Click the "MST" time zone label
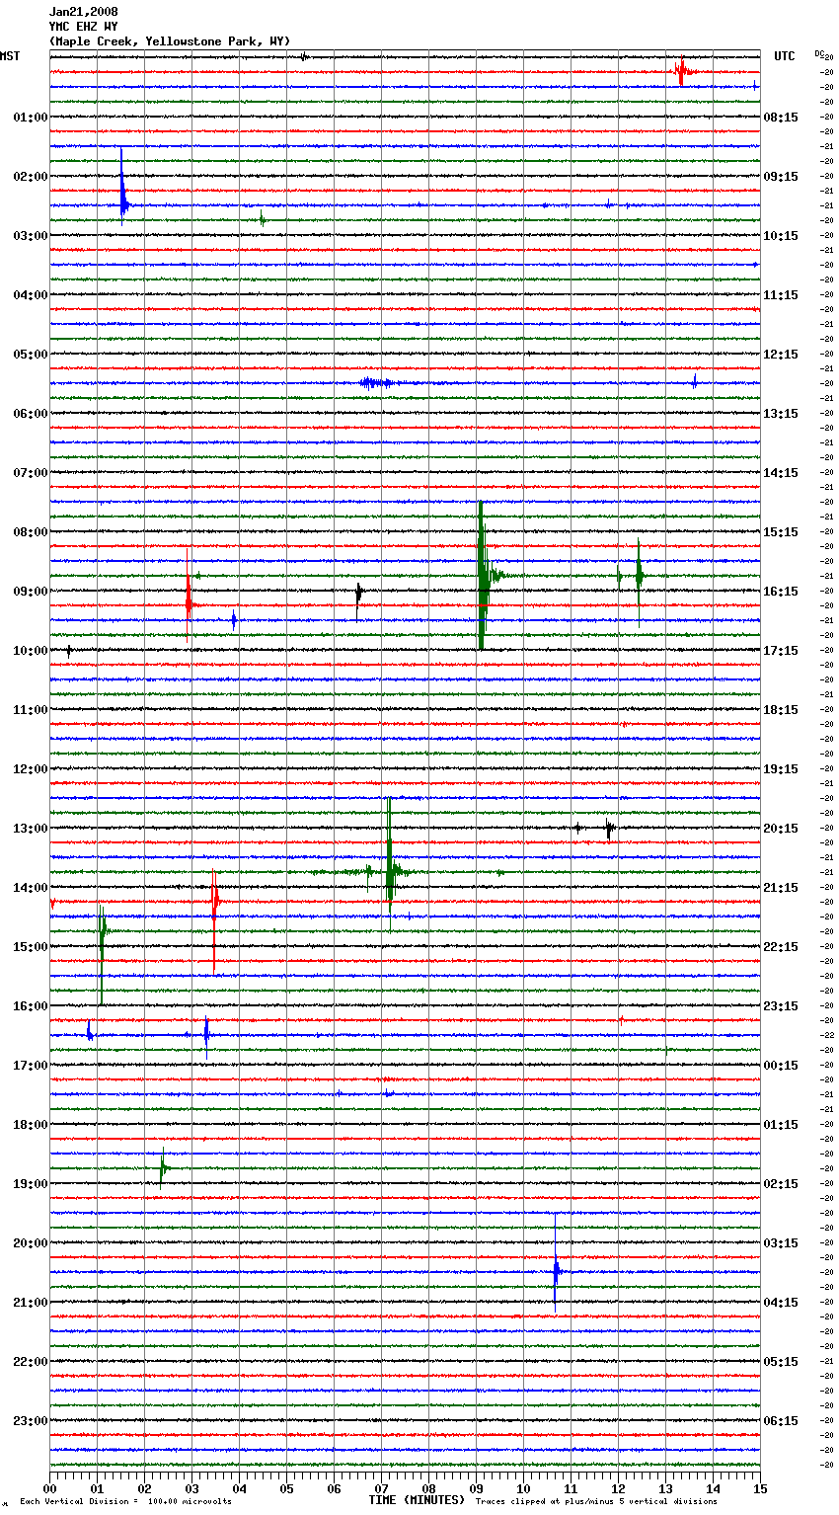Viewport: 839px width, 1515px height. 10,56
